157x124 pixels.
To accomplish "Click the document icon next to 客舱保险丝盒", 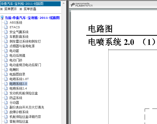I will 6,121.
